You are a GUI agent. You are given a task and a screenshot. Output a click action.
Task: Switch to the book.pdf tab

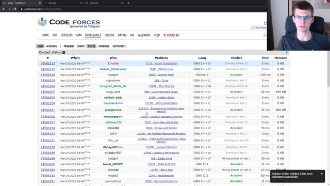pyautogui.click(x=104, y=3)
